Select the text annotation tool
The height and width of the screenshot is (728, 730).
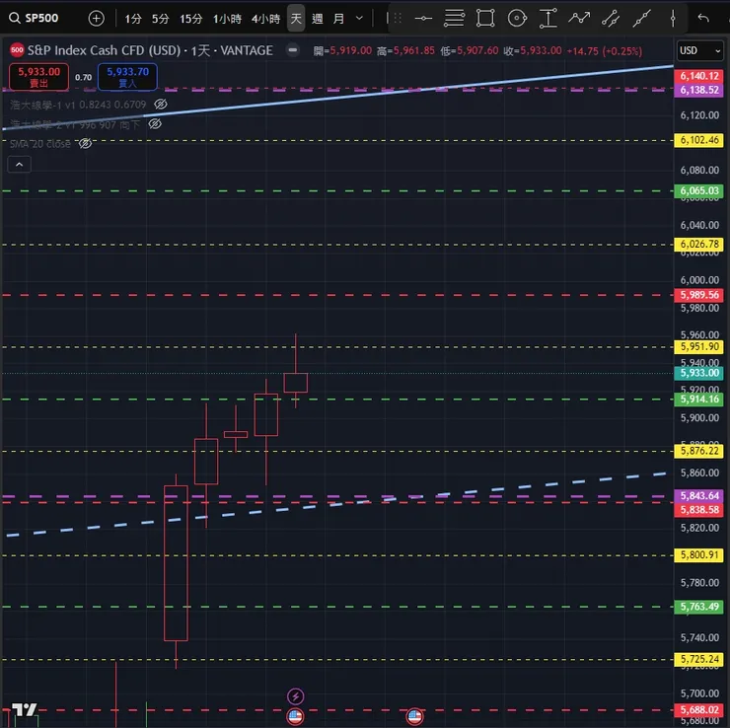(x=548, y=19)
